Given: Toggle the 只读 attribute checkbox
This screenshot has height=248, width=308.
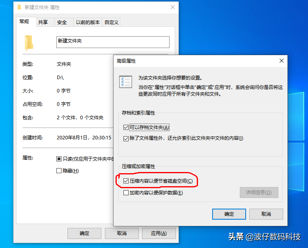Looking at the screenshot, I should 59,159.
